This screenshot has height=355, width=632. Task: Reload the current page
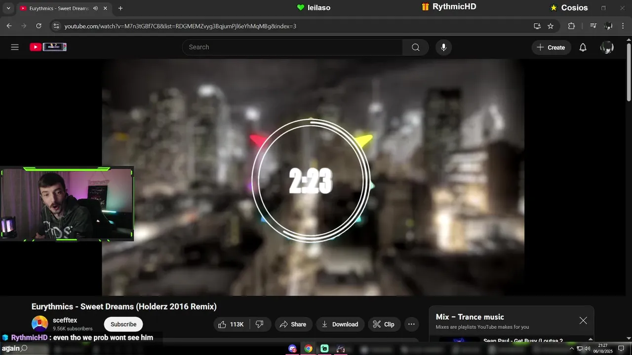click(x=39, y=26)
